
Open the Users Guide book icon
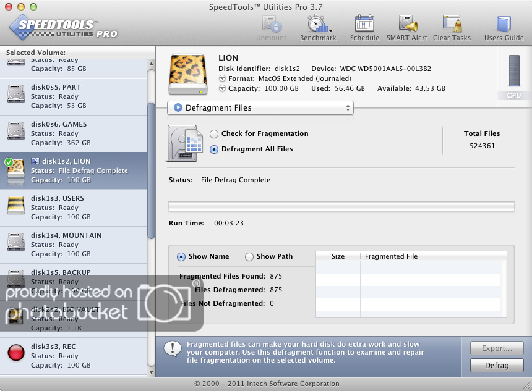pos(504,23)
